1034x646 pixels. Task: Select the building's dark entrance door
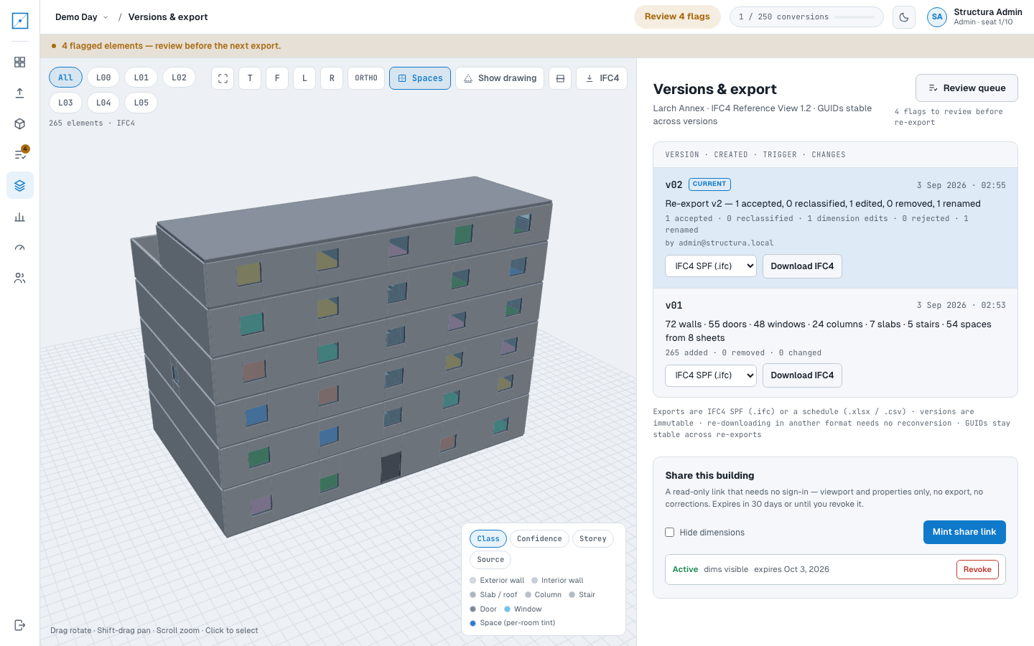391,467
